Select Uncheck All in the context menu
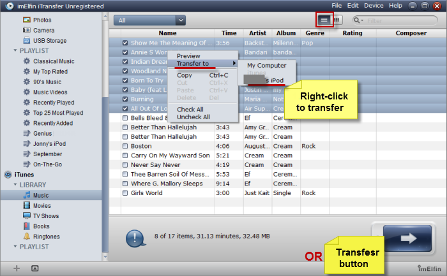The image size is (447, 276). [193, 117]
